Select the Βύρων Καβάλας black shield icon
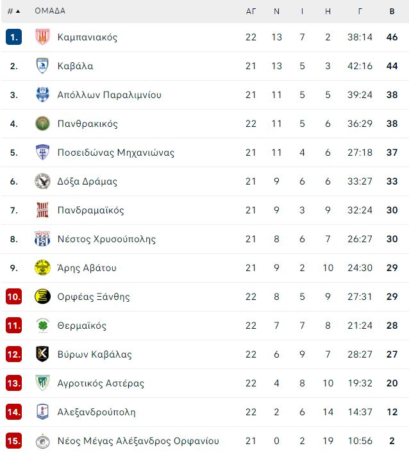409x455 pixels. point(42,354)
